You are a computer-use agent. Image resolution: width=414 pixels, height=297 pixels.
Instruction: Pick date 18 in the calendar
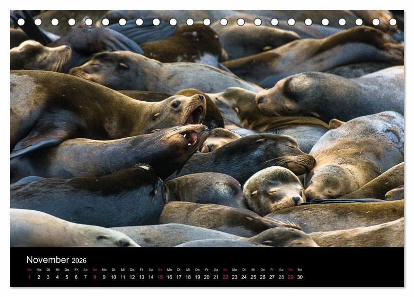pos(188,277)
